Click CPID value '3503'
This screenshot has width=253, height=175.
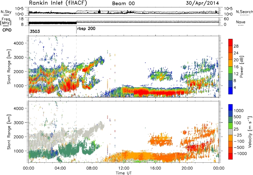35,31
